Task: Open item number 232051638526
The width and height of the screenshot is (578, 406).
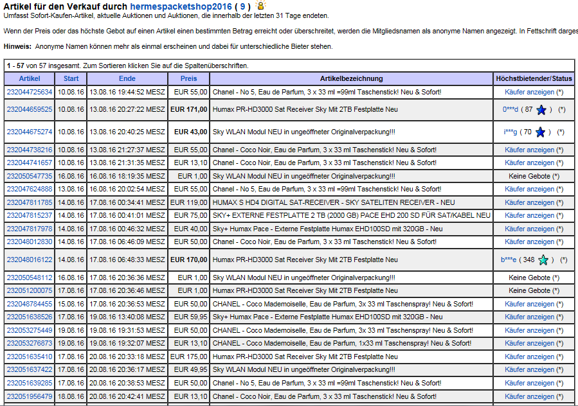Action: pyautogui.click(x=30, y=317)
